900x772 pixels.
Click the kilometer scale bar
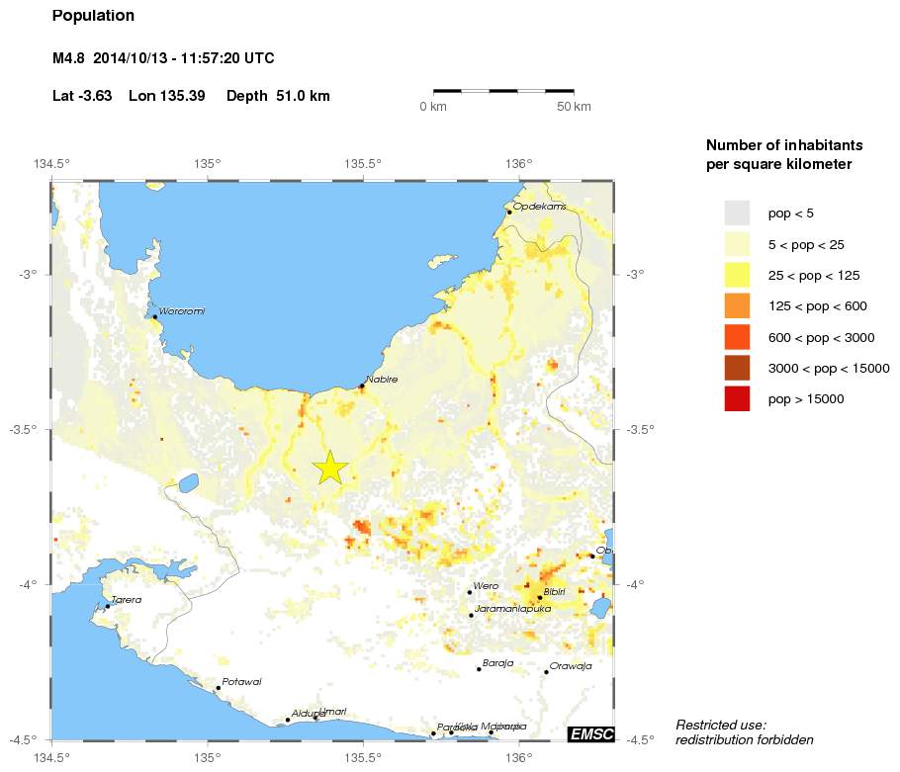(x=503, y=92)
